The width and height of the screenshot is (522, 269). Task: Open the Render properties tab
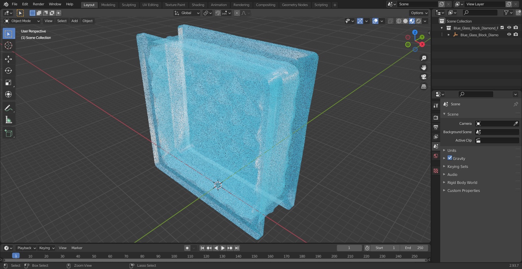click(x=436, y=118)
